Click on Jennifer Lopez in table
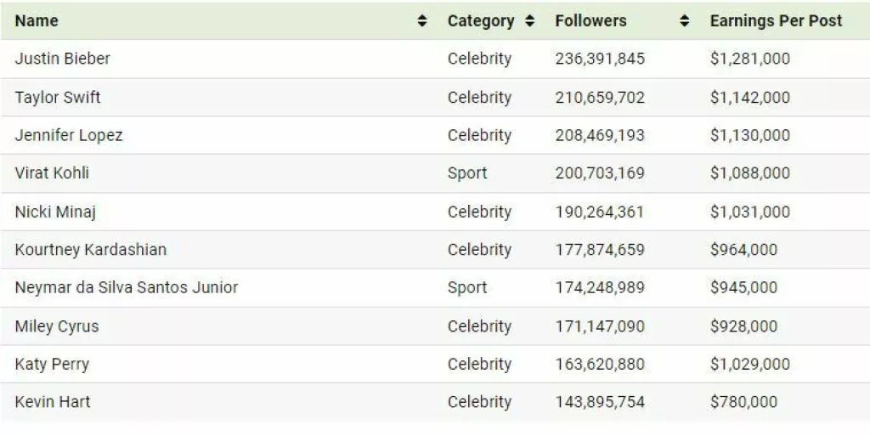This screenshot has width=870, height=436. (69, 135)
